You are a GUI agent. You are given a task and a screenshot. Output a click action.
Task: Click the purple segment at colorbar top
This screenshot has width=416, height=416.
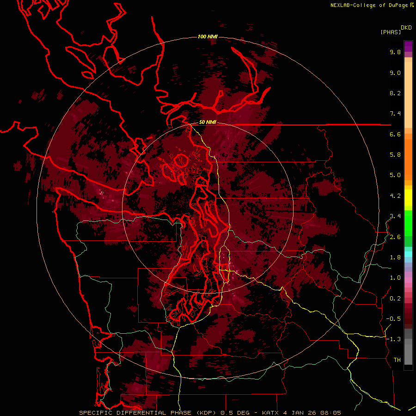(408, 46)
